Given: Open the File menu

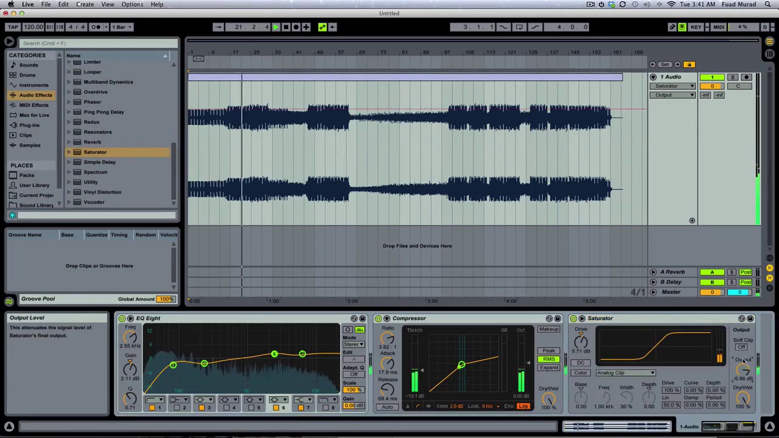Looking at the screenshot, I should 46,4.
